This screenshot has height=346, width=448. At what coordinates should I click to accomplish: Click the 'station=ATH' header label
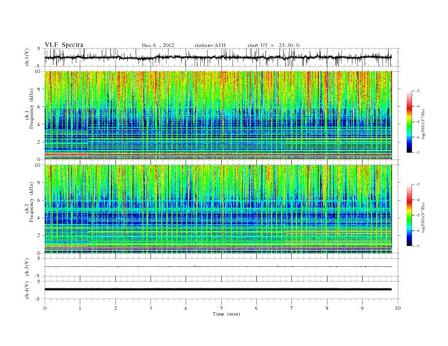pyautogui.click(x=210, y=45)
